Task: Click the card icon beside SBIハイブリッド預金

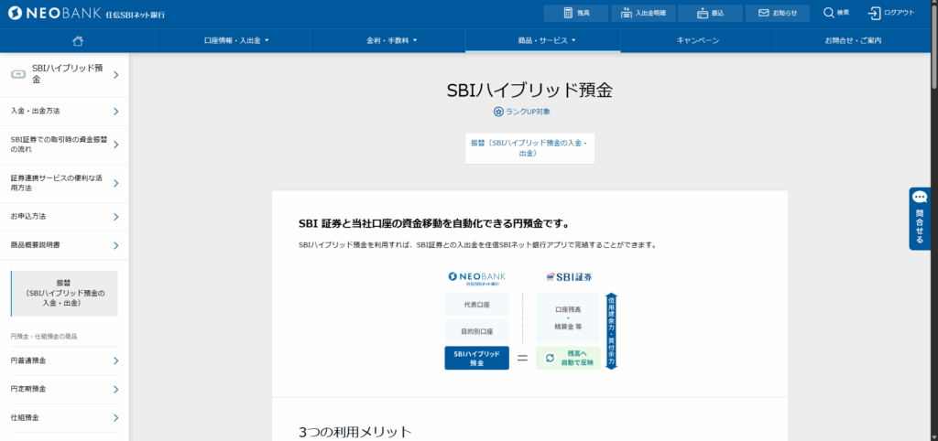Action: (18, 74)
